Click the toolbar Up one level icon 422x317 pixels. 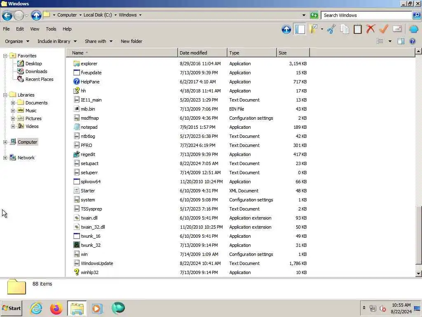tap(286, 29)
